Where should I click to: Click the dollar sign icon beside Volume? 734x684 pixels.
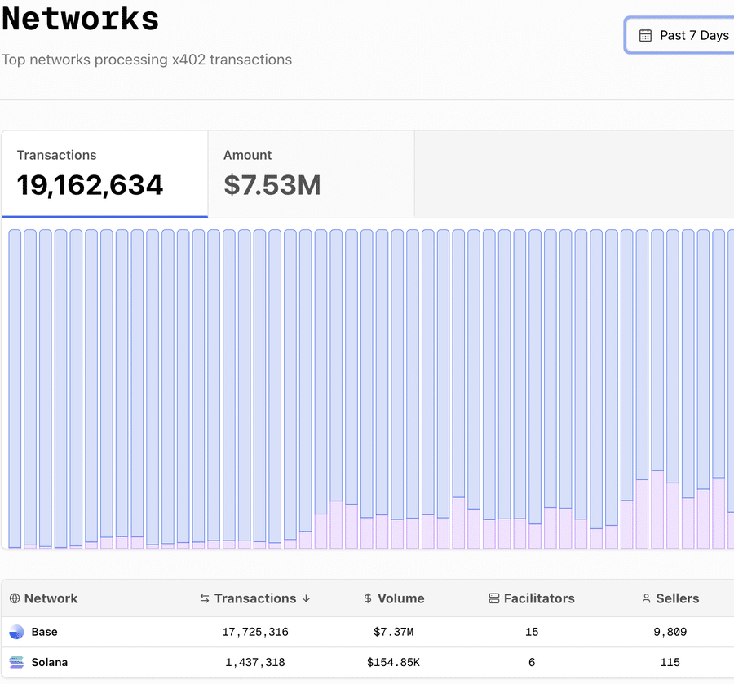[369, 598]
